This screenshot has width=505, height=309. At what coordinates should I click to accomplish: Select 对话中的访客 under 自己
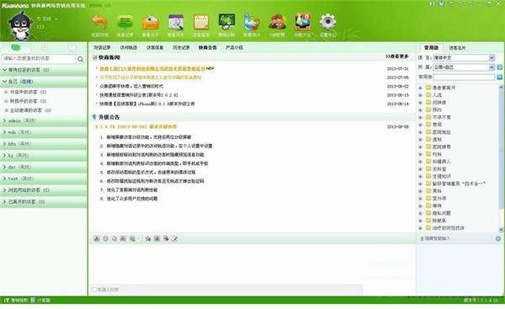pyautogui.click(x=29, y=92)
